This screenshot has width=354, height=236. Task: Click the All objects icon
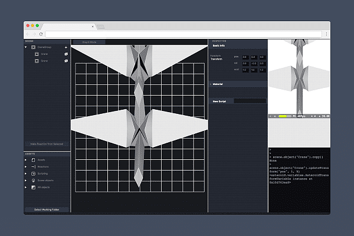[x=33, y=187]
